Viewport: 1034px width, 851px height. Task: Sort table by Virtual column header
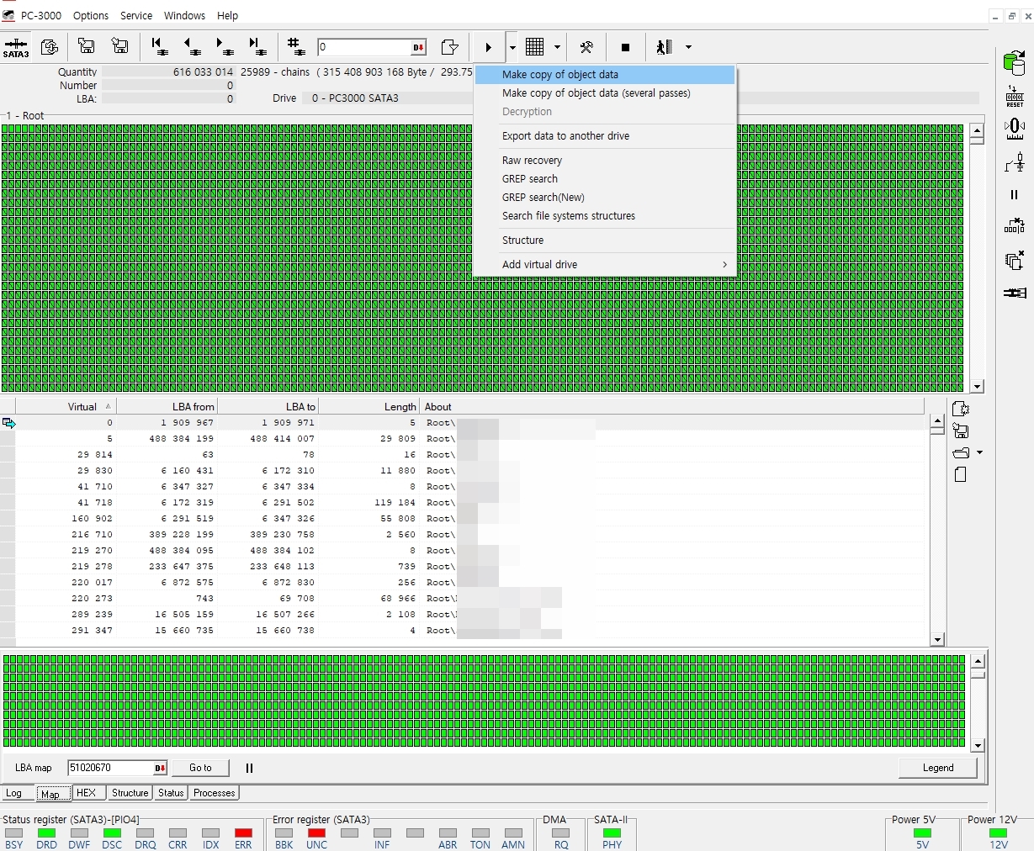point(66,407)
